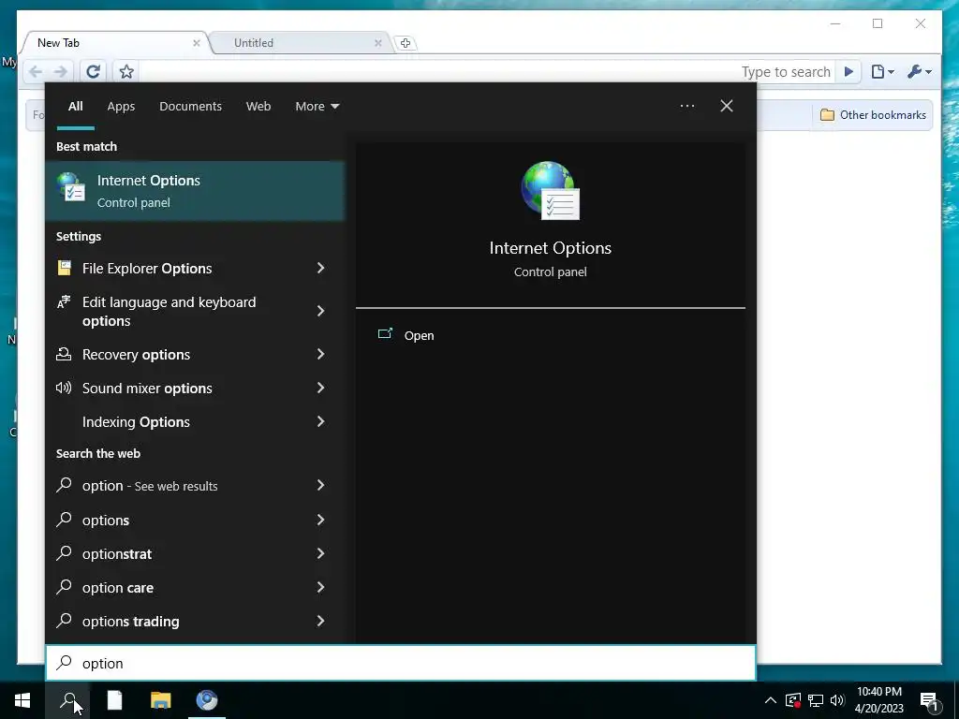This screenshot has height=719, width=959.
Task: Open a new browser tab with plus button
Action: tap(405, 43)
